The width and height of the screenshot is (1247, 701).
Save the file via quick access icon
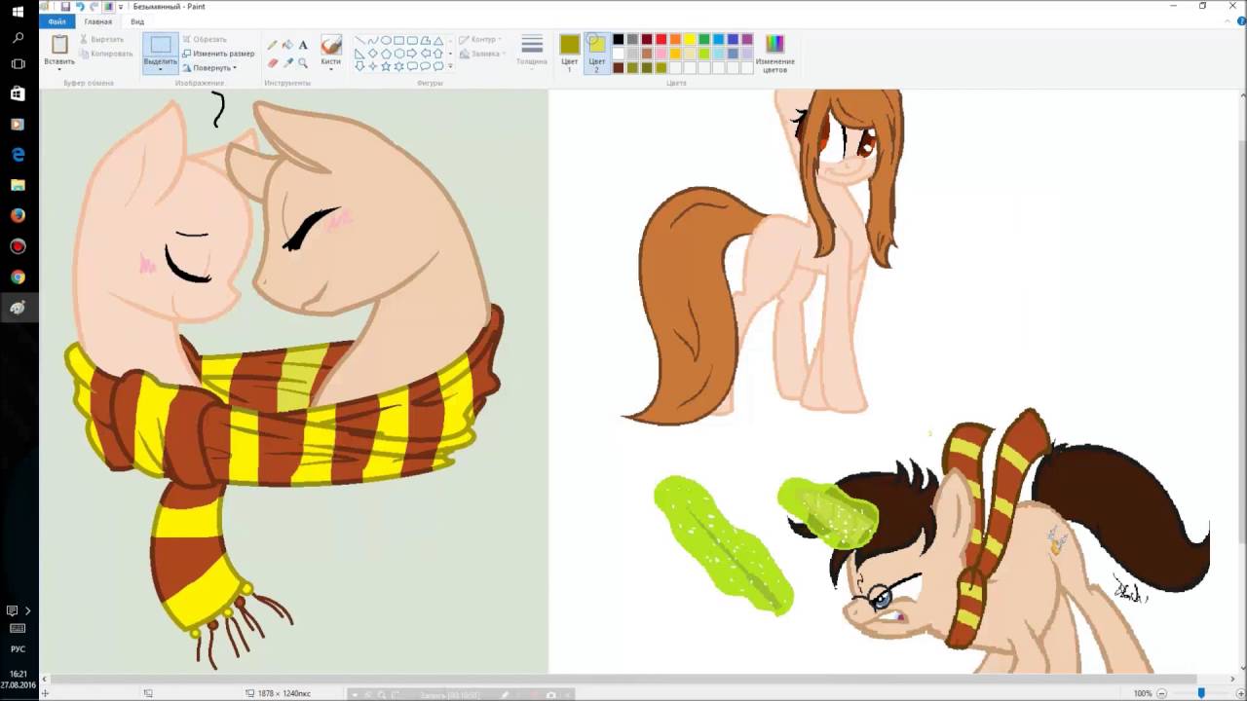(x=65, y=7)
